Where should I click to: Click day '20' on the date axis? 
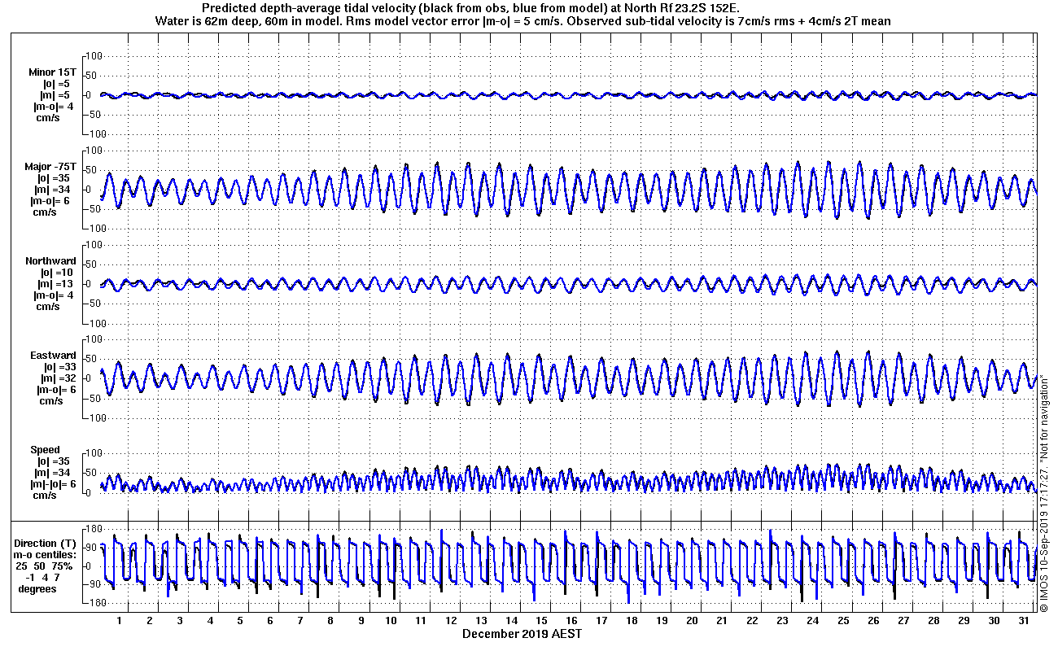(x=692, y=621)
